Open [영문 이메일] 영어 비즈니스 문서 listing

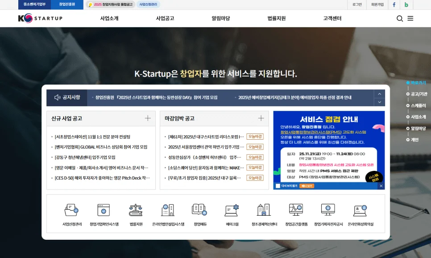101,168
